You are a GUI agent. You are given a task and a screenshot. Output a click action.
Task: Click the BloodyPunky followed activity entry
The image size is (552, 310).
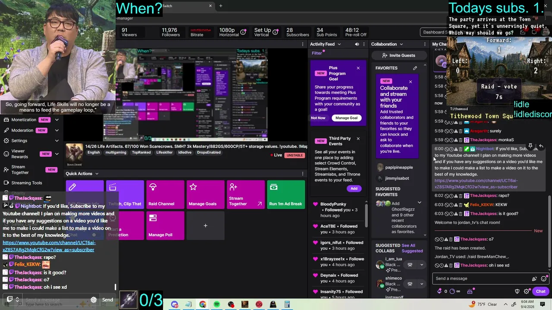[x=339, y=210]
